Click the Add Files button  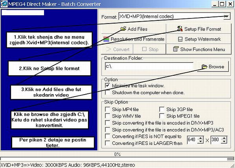point(134,29)
